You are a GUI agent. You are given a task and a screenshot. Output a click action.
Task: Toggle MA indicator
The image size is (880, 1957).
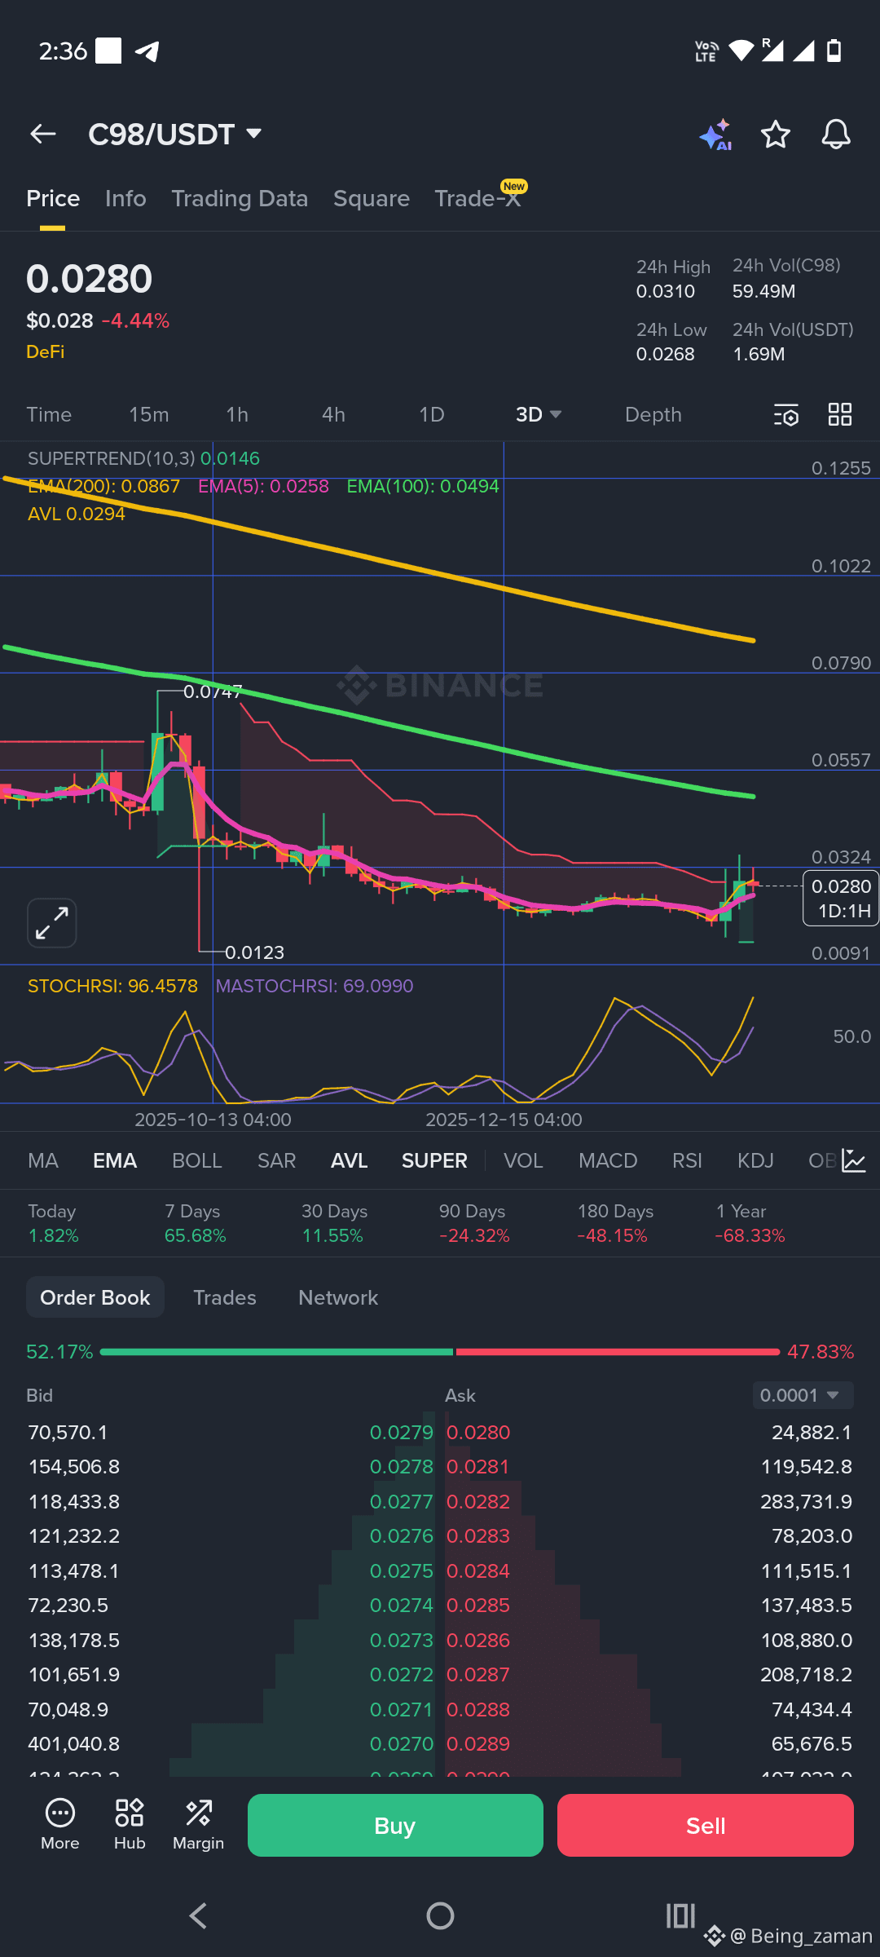(x=43, y=1160)
